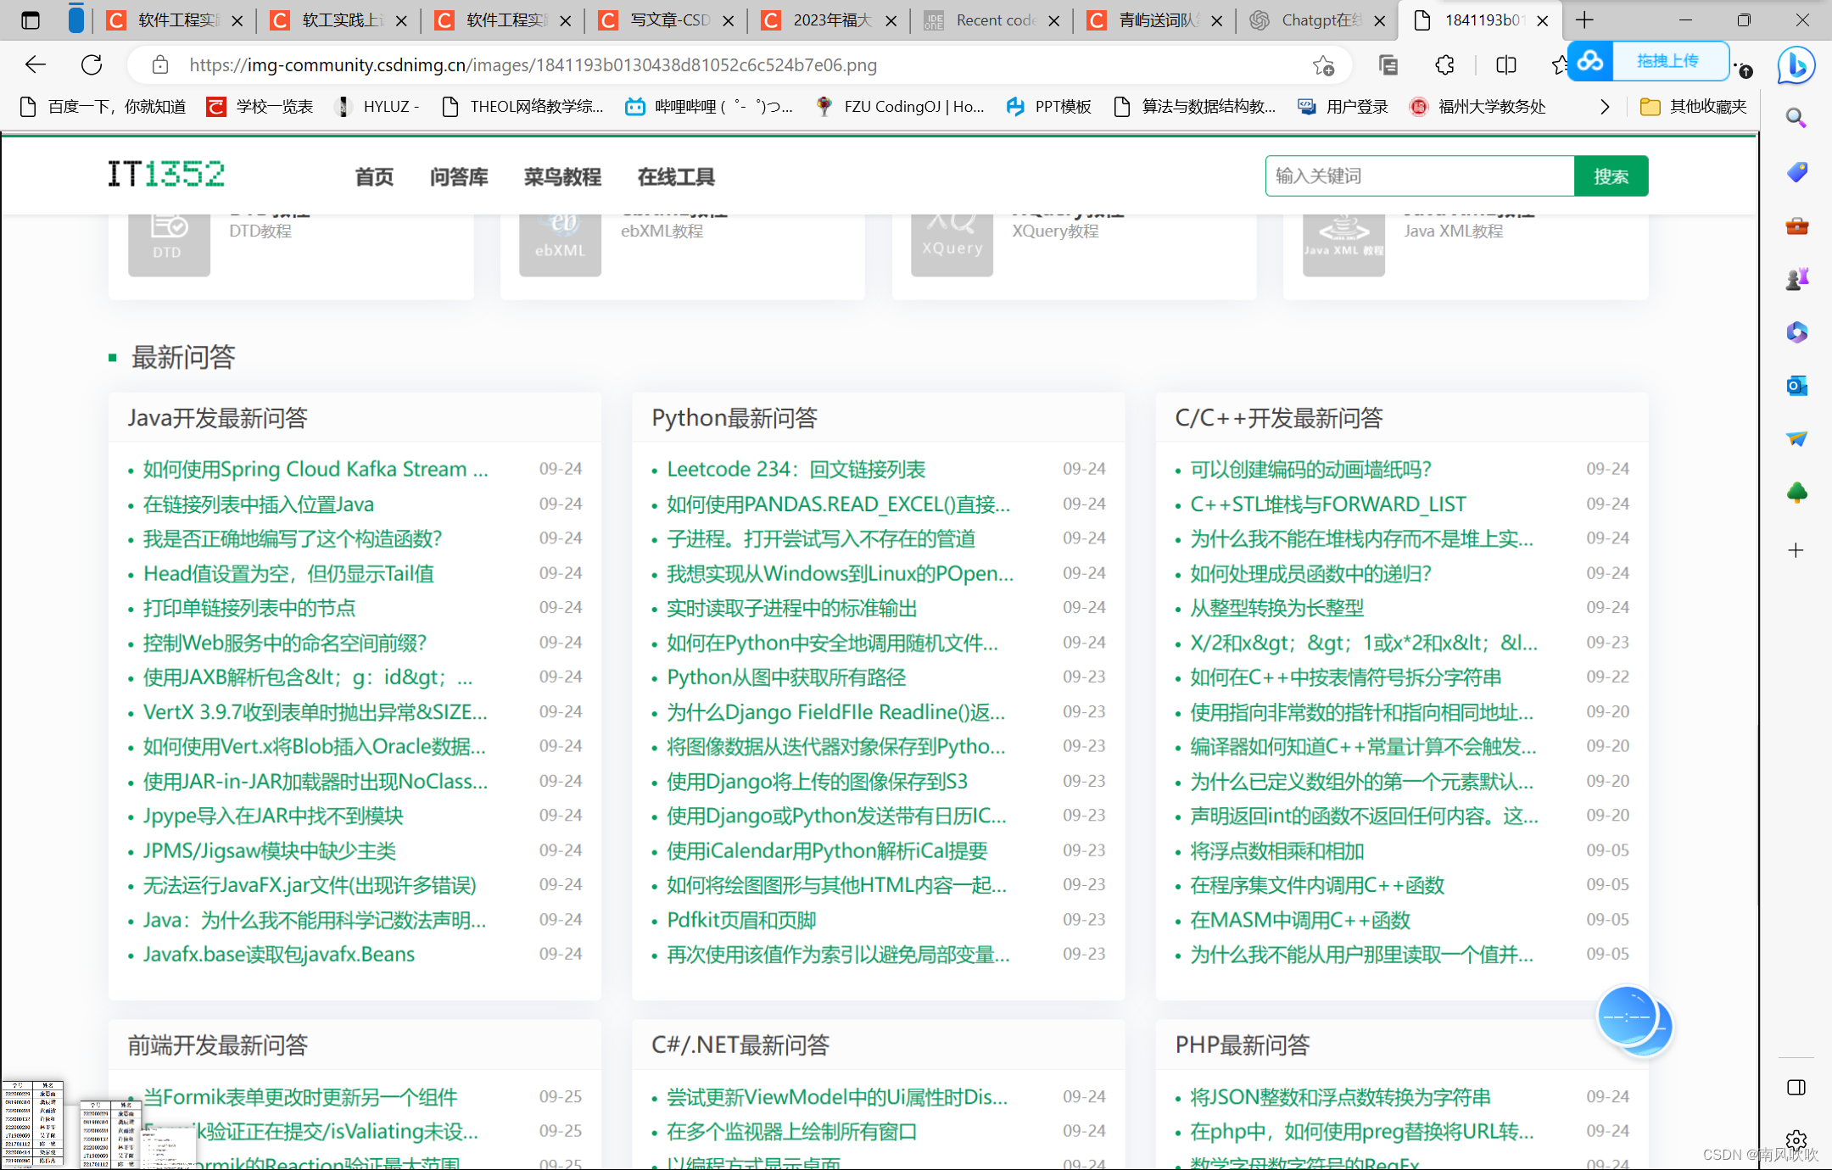Click the XQuery tutorial card icon
Screen dimensions: 1832x1170
(952, 245)
